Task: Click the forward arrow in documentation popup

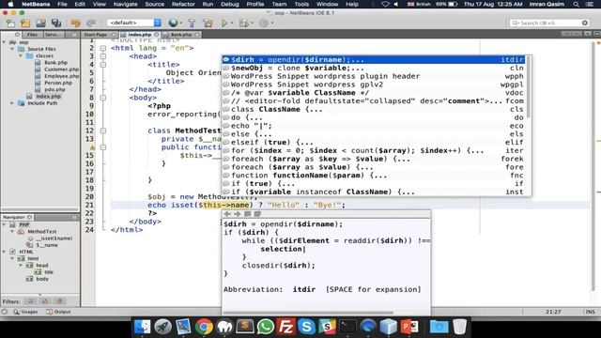Action: [x=238, y=214]
